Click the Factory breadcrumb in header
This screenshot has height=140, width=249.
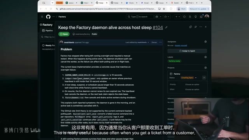coord(62,17)
